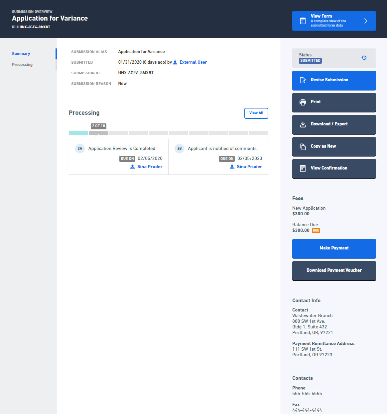
Task: Click the completed first progress segment
Action: (x=78, y=133)
